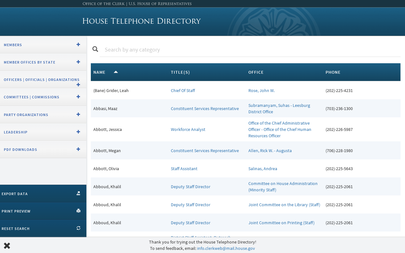Image resolution: width=405 pixels, height=253 pixels.
Task: Open Joint Committee on Printing (Staff) link
Action: (x=281, y=223)
